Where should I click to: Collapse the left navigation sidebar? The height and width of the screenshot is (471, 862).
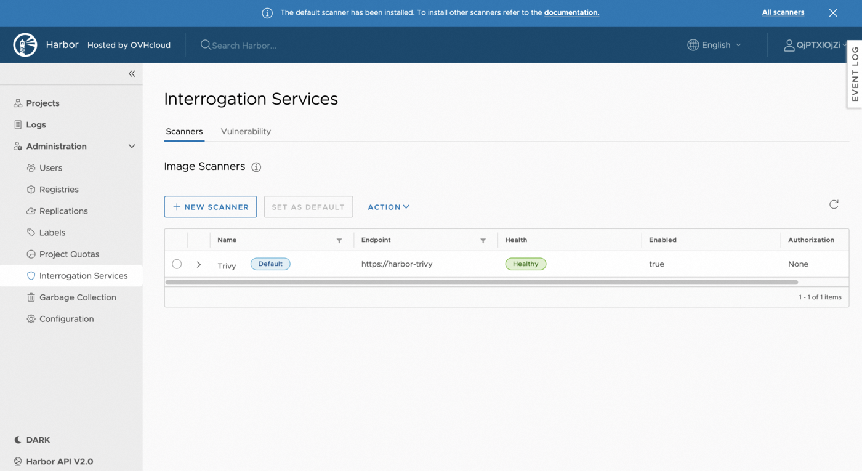pyautogui.click(x=132, y=73)
